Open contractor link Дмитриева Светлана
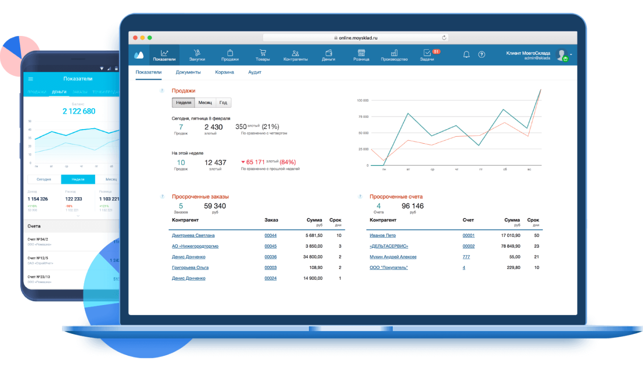Viewport: 643px width, 366px height. pos(193,235)
